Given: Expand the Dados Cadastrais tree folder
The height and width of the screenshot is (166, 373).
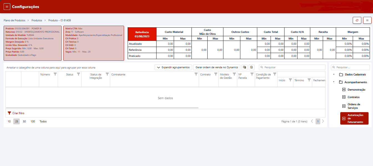Looking at the screenshot, I should [334, 75].
